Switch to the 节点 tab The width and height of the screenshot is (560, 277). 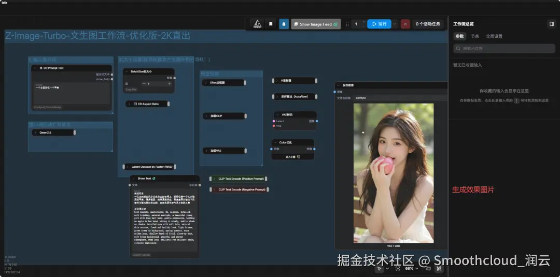pos(474,36)
